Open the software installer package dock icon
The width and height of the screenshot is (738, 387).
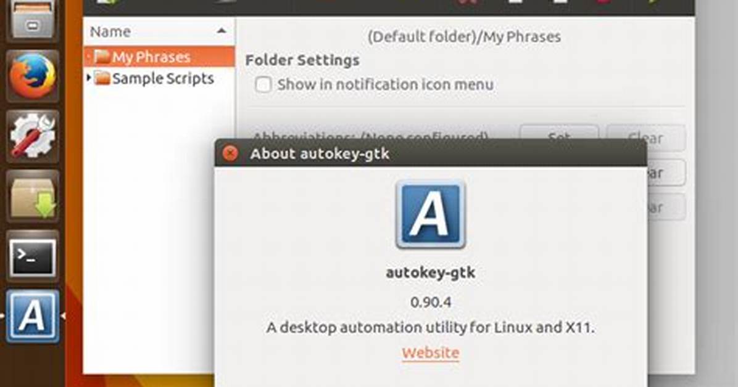click(x=32, y=196)
